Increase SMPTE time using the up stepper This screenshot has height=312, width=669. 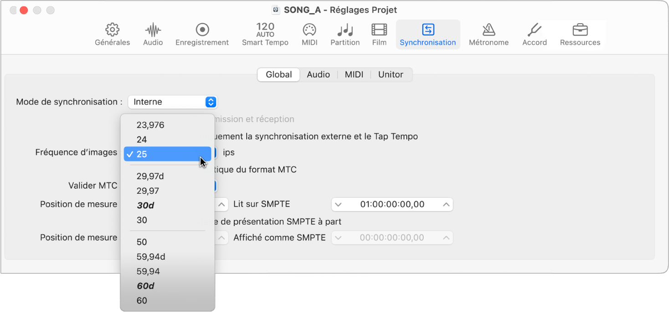[x=445, y=204]
